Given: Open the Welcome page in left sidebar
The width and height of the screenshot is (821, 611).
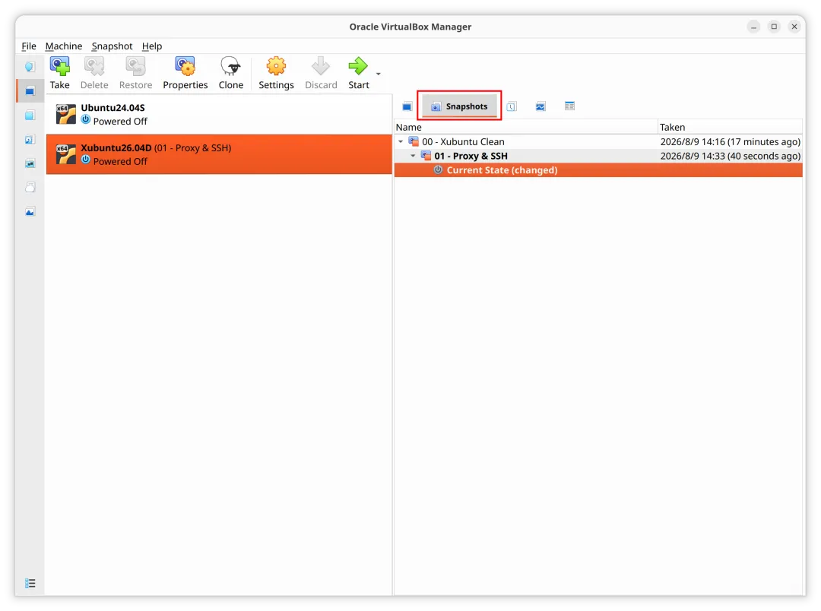Looking at the screenshot, I should point(30,66).
